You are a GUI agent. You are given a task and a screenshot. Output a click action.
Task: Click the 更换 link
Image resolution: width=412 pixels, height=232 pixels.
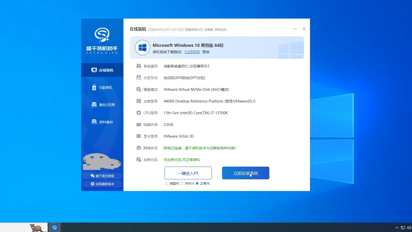206,52
